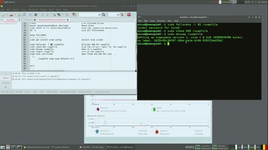The width and height of the screenshot is (268, 150).
Task: Click sidebar tab scroll-left arrow in Geany
Action: pos(2,20)
